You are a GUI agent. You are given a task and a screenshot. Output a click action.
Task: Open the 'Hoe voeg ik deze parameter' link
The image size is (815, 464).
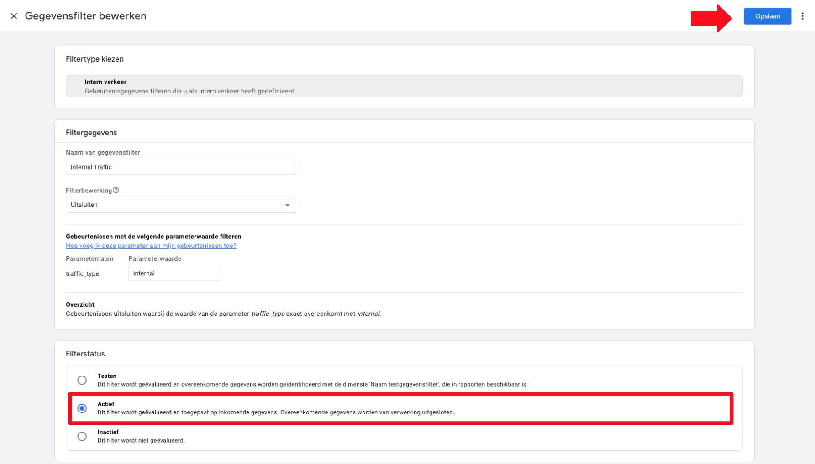[151, 246]
